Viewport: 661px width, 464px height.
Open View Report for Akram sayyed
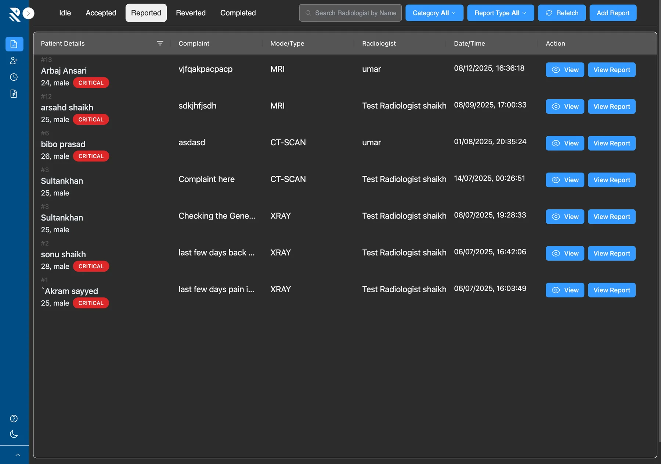coord(612,290)
